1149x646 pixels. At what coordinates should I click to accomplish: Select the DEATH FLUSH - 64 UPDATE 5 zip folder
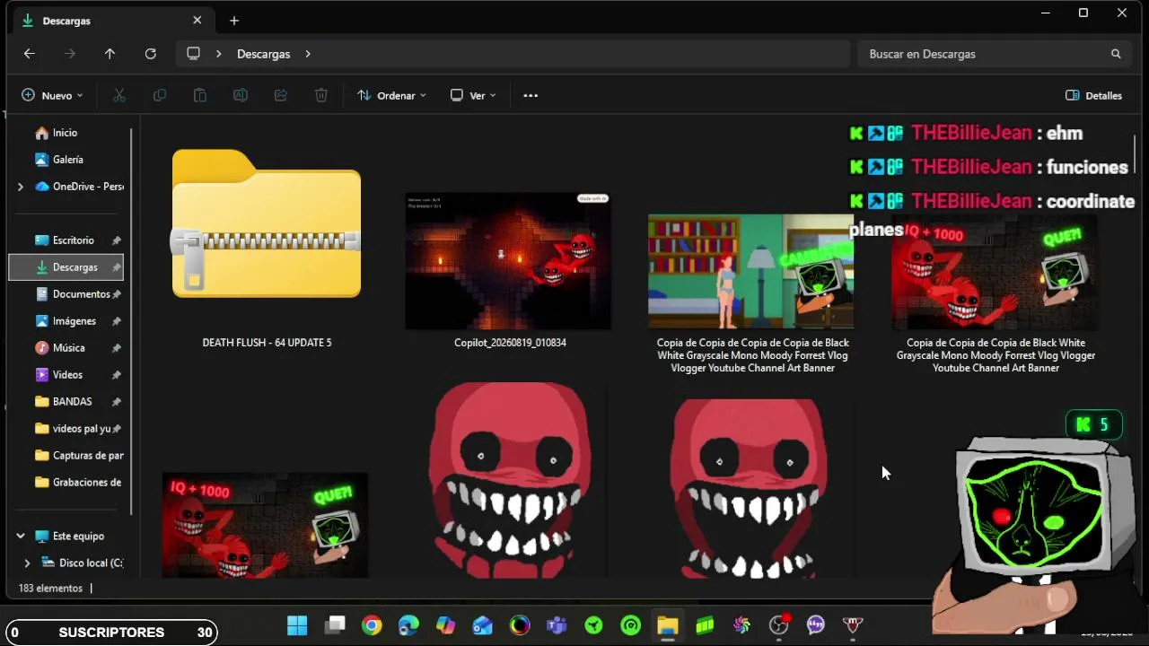tap(267, 224)
